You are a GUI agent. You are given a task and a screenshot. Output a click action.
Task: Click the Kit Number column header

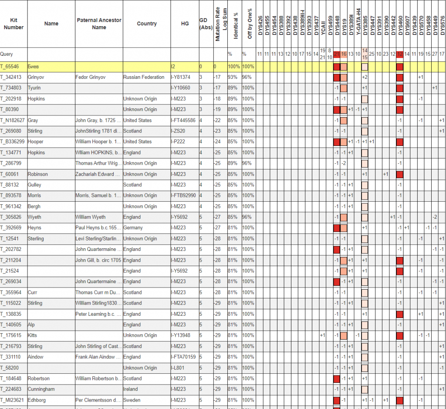(14, 24)
